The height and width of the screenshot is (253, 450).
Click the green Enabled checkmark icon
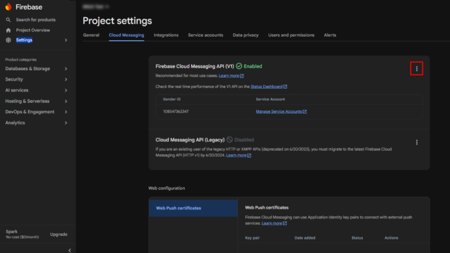(x=239, y=66)
